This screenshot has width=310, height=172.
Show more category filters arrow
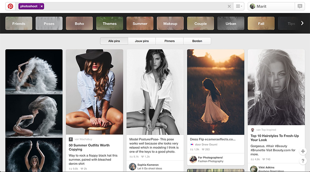click(x=302, y=23)
